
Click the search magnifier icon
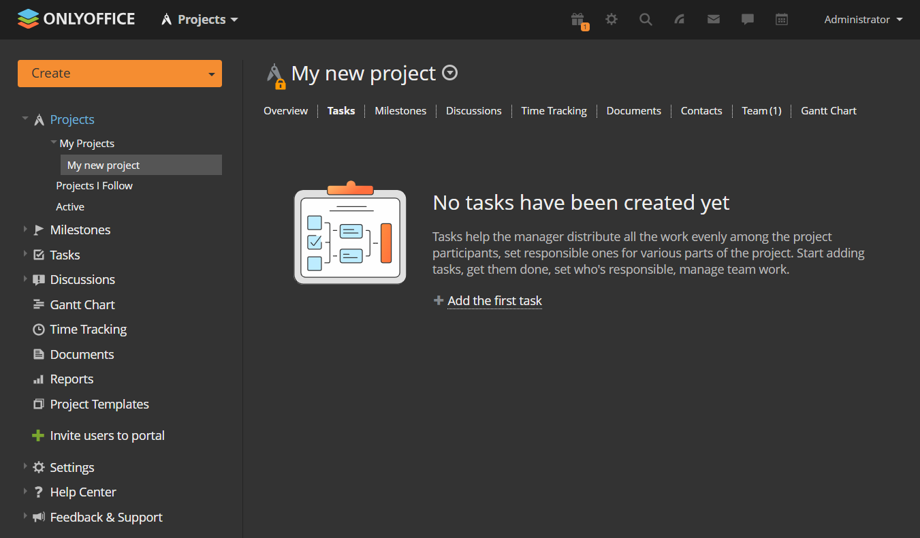[x=646, y=19]
